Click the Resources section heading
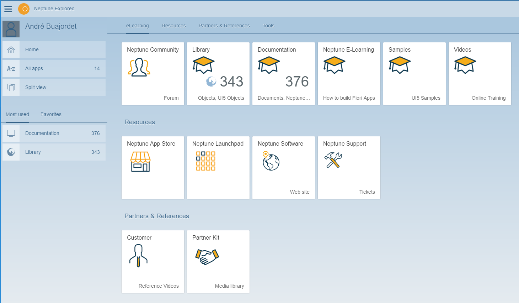 (140, 122)
